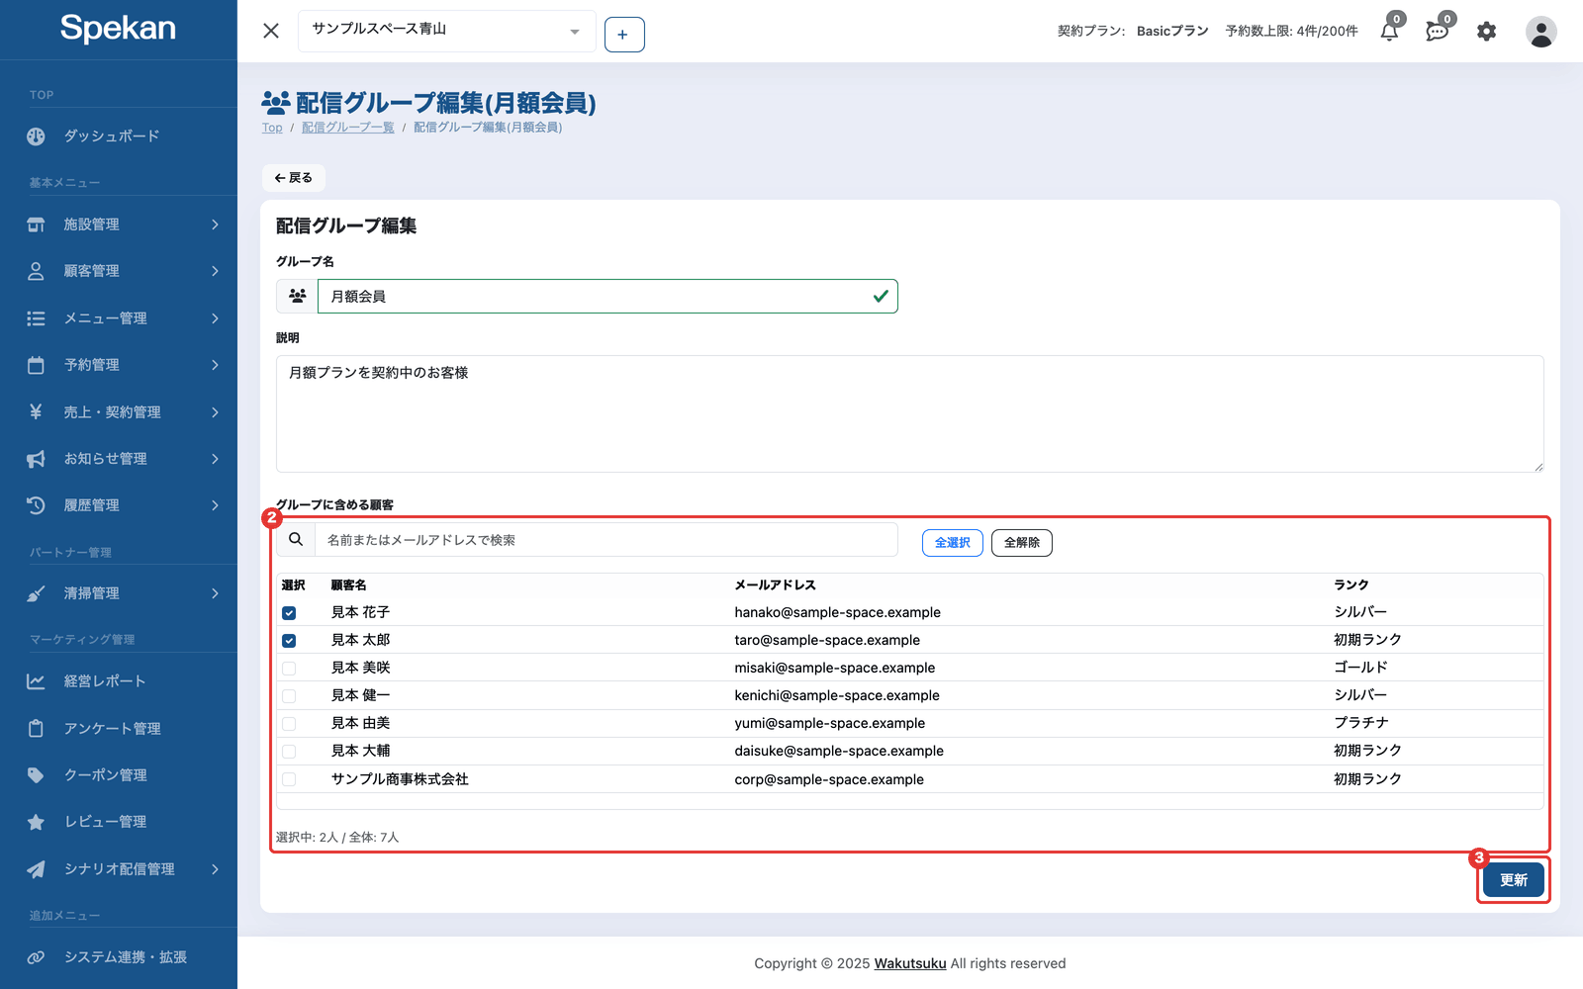Uncheck the 見本 花子 checkbox
This screenshot has height=989, width=1583.
pos(289,613)
